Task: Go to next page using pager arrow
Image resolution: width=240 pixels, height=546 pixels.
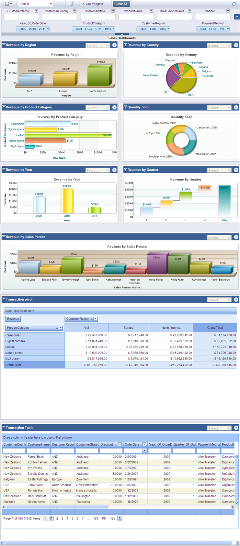Action: pyautogui.click(x=120, y=518)
